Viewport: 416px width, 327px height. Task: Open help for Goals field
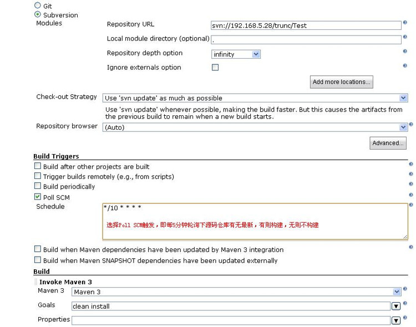coord(405,303)
